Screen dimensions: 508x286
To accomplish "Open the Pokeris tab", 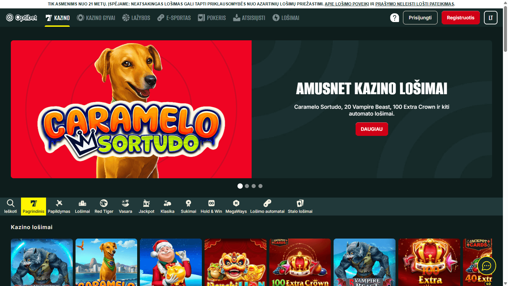I will pos(212,18).
